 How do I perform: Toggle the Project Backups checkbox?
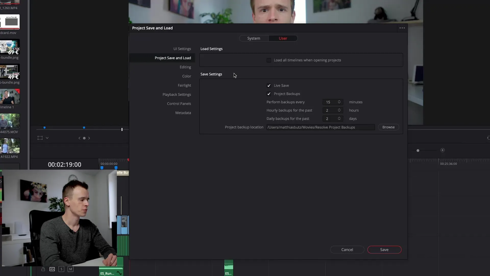pos(269,94)
